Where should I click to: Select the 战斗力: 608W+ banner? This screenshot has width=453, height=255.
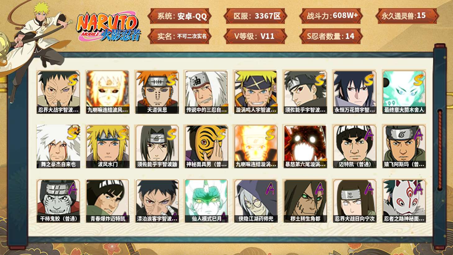click(331, 16)
